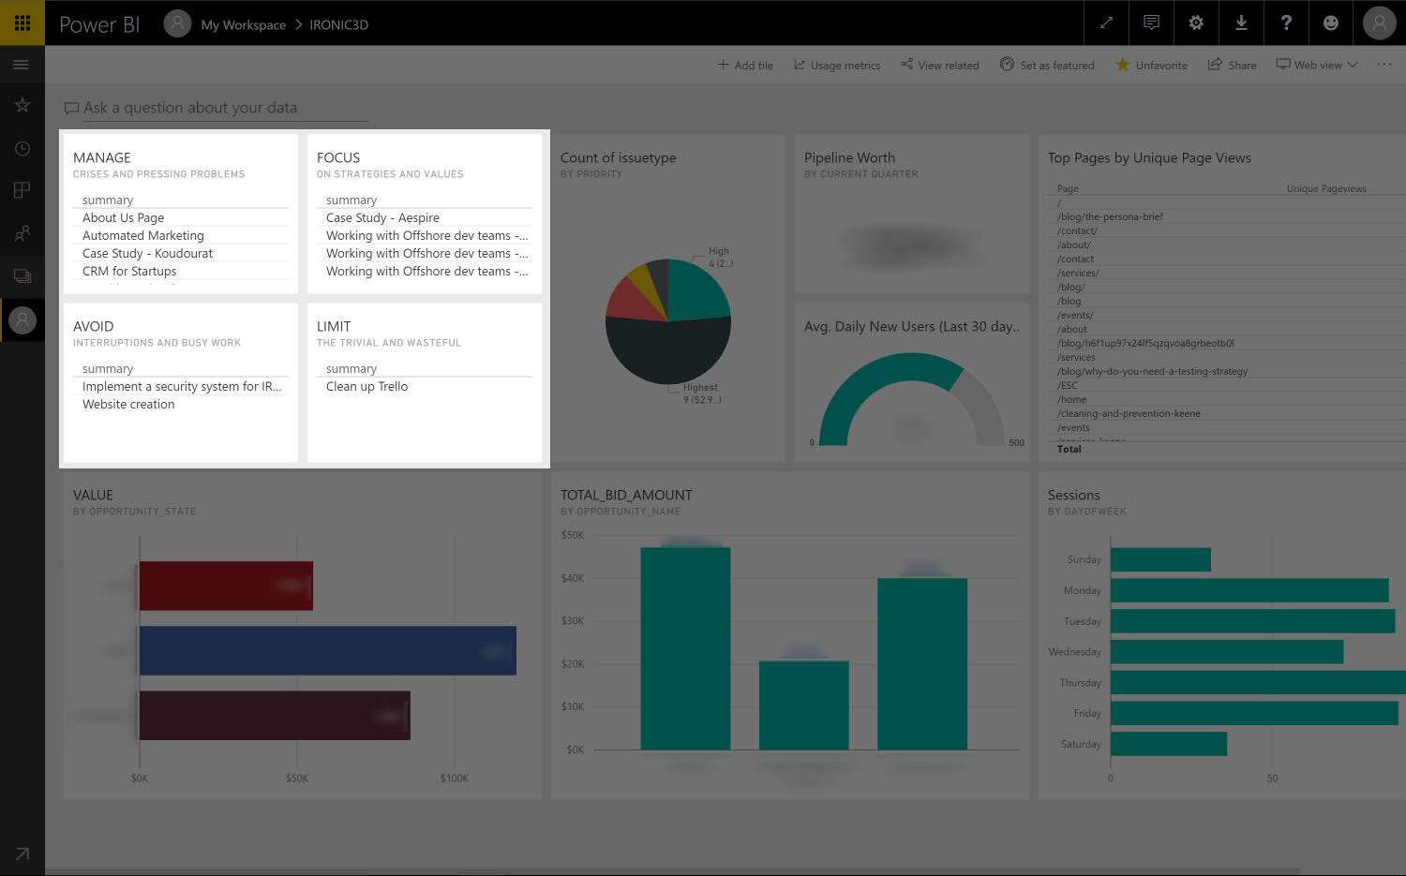Select CRM for Startups row
1406x876 pixels.
click(x=181, y=271)
